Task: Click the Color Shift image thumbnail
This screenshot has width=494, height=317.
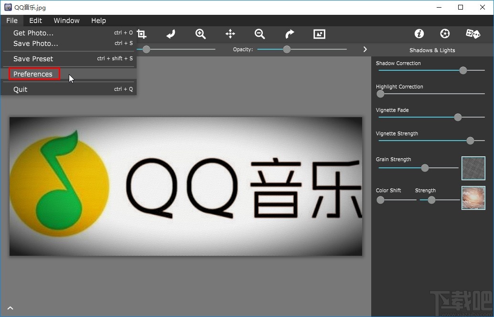Action: point(473,198)
